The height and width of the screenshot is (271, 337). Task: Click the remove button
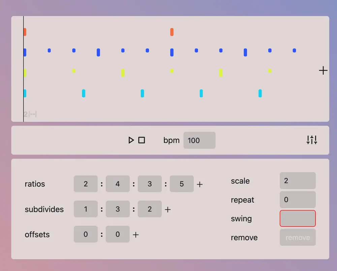click(x=298, y=237)
